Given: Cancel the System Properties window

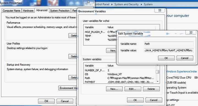Looking at the screenshot, I should pos(65,101).
